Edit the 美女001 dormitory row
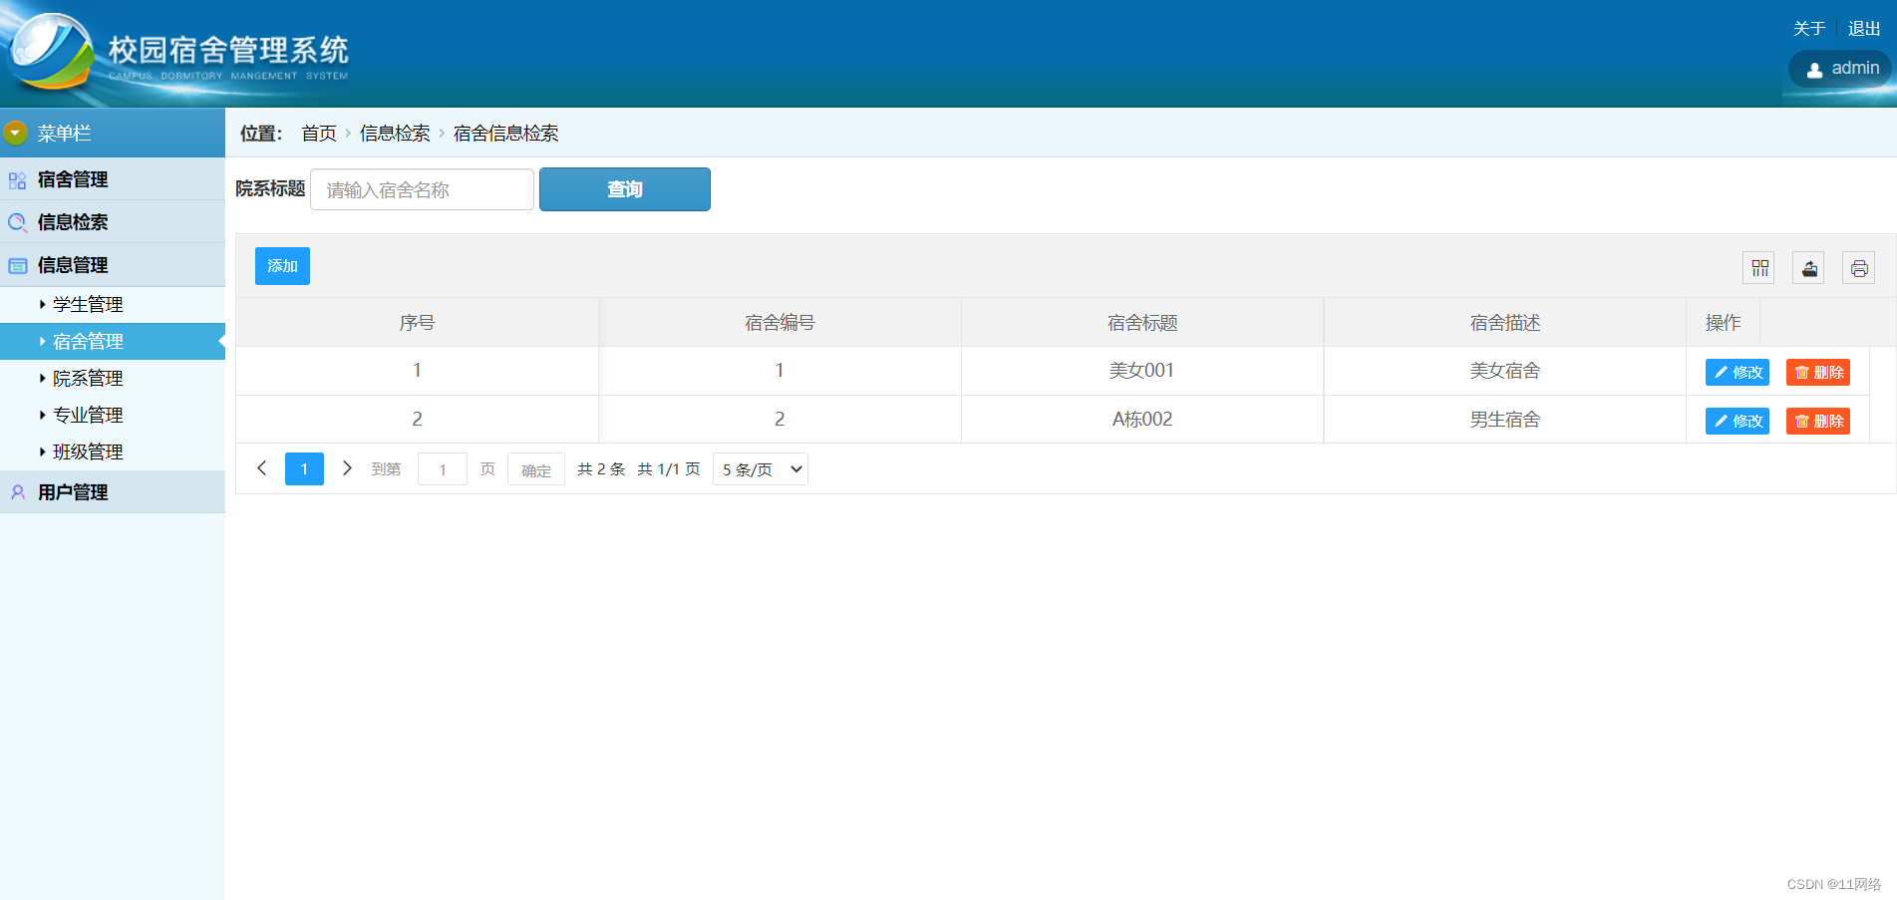The height and width of the screenshot is (900, 1897). [x=1737, y=372]
